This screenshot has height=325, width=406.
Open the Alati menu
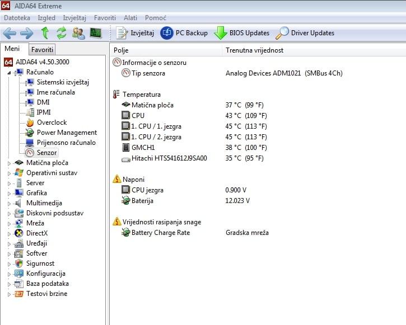[x=130, y=18]
